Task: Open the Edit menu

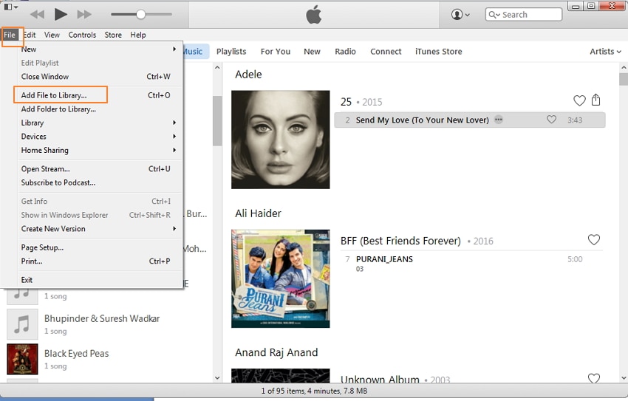Action: click(30, 35)
